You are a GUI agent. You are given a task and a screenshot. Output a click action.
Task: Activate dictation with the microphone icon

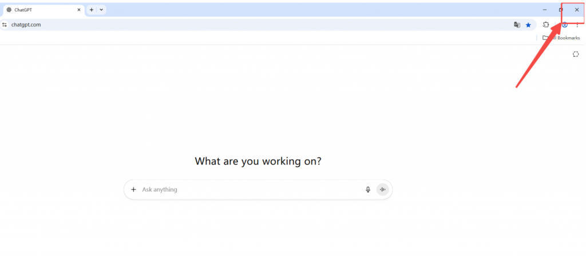coord(368,190)
